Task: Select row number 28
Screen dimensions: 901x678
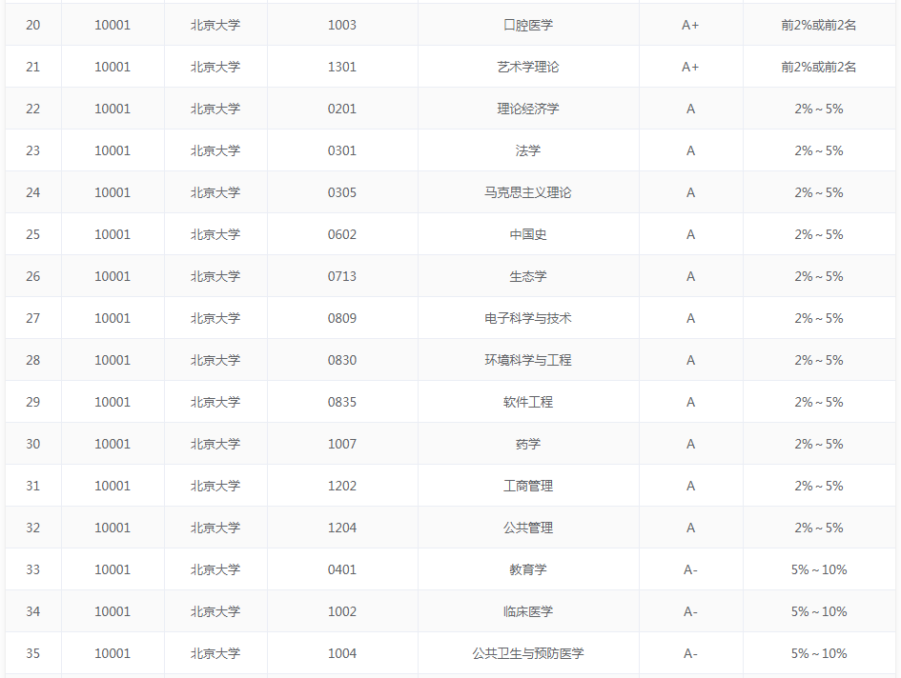Action: coord(32,361)
